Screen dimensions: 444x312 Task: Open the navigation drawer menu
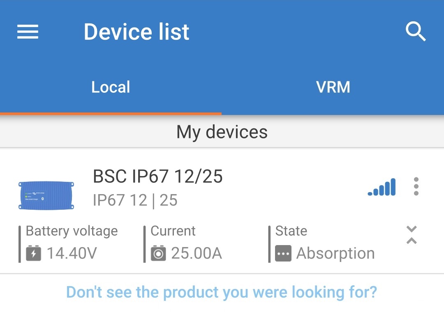pyautogui.click(x=27, y=32)
